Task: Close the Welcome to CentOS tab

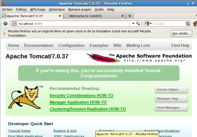Action: click(x=123, y=16)
